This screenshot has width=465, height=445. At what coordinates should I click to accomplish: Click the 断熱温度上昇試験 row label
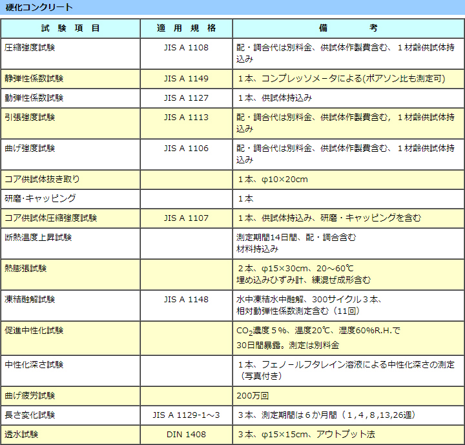tap(38, 238)
